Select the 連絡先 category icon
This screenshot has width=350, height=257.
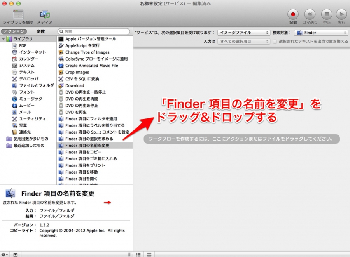[14, 132]
